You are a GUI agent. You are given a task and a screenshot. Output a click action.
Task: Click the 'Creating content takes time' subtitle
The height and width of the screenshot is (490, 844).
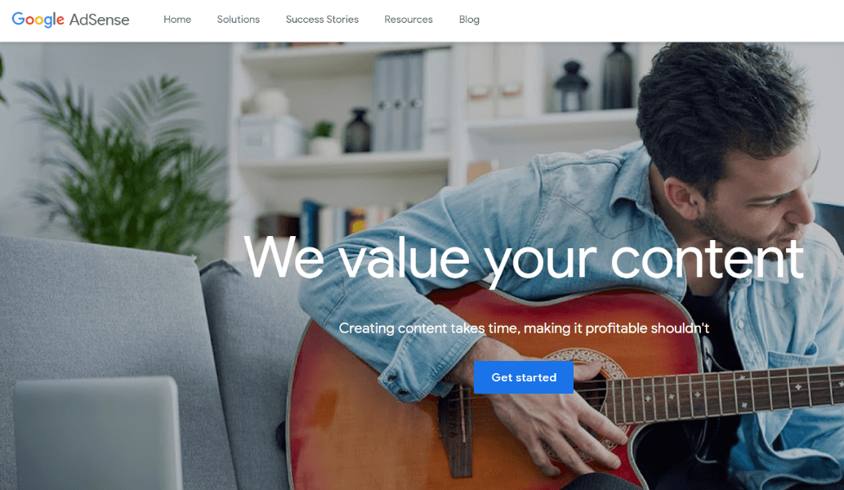pos(524,328)
